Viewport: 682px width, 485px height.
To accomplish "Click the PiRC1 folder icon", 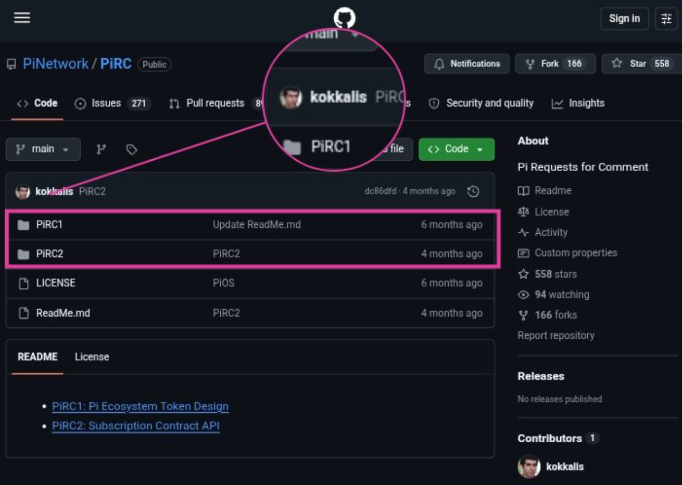I will click(23, 225).
